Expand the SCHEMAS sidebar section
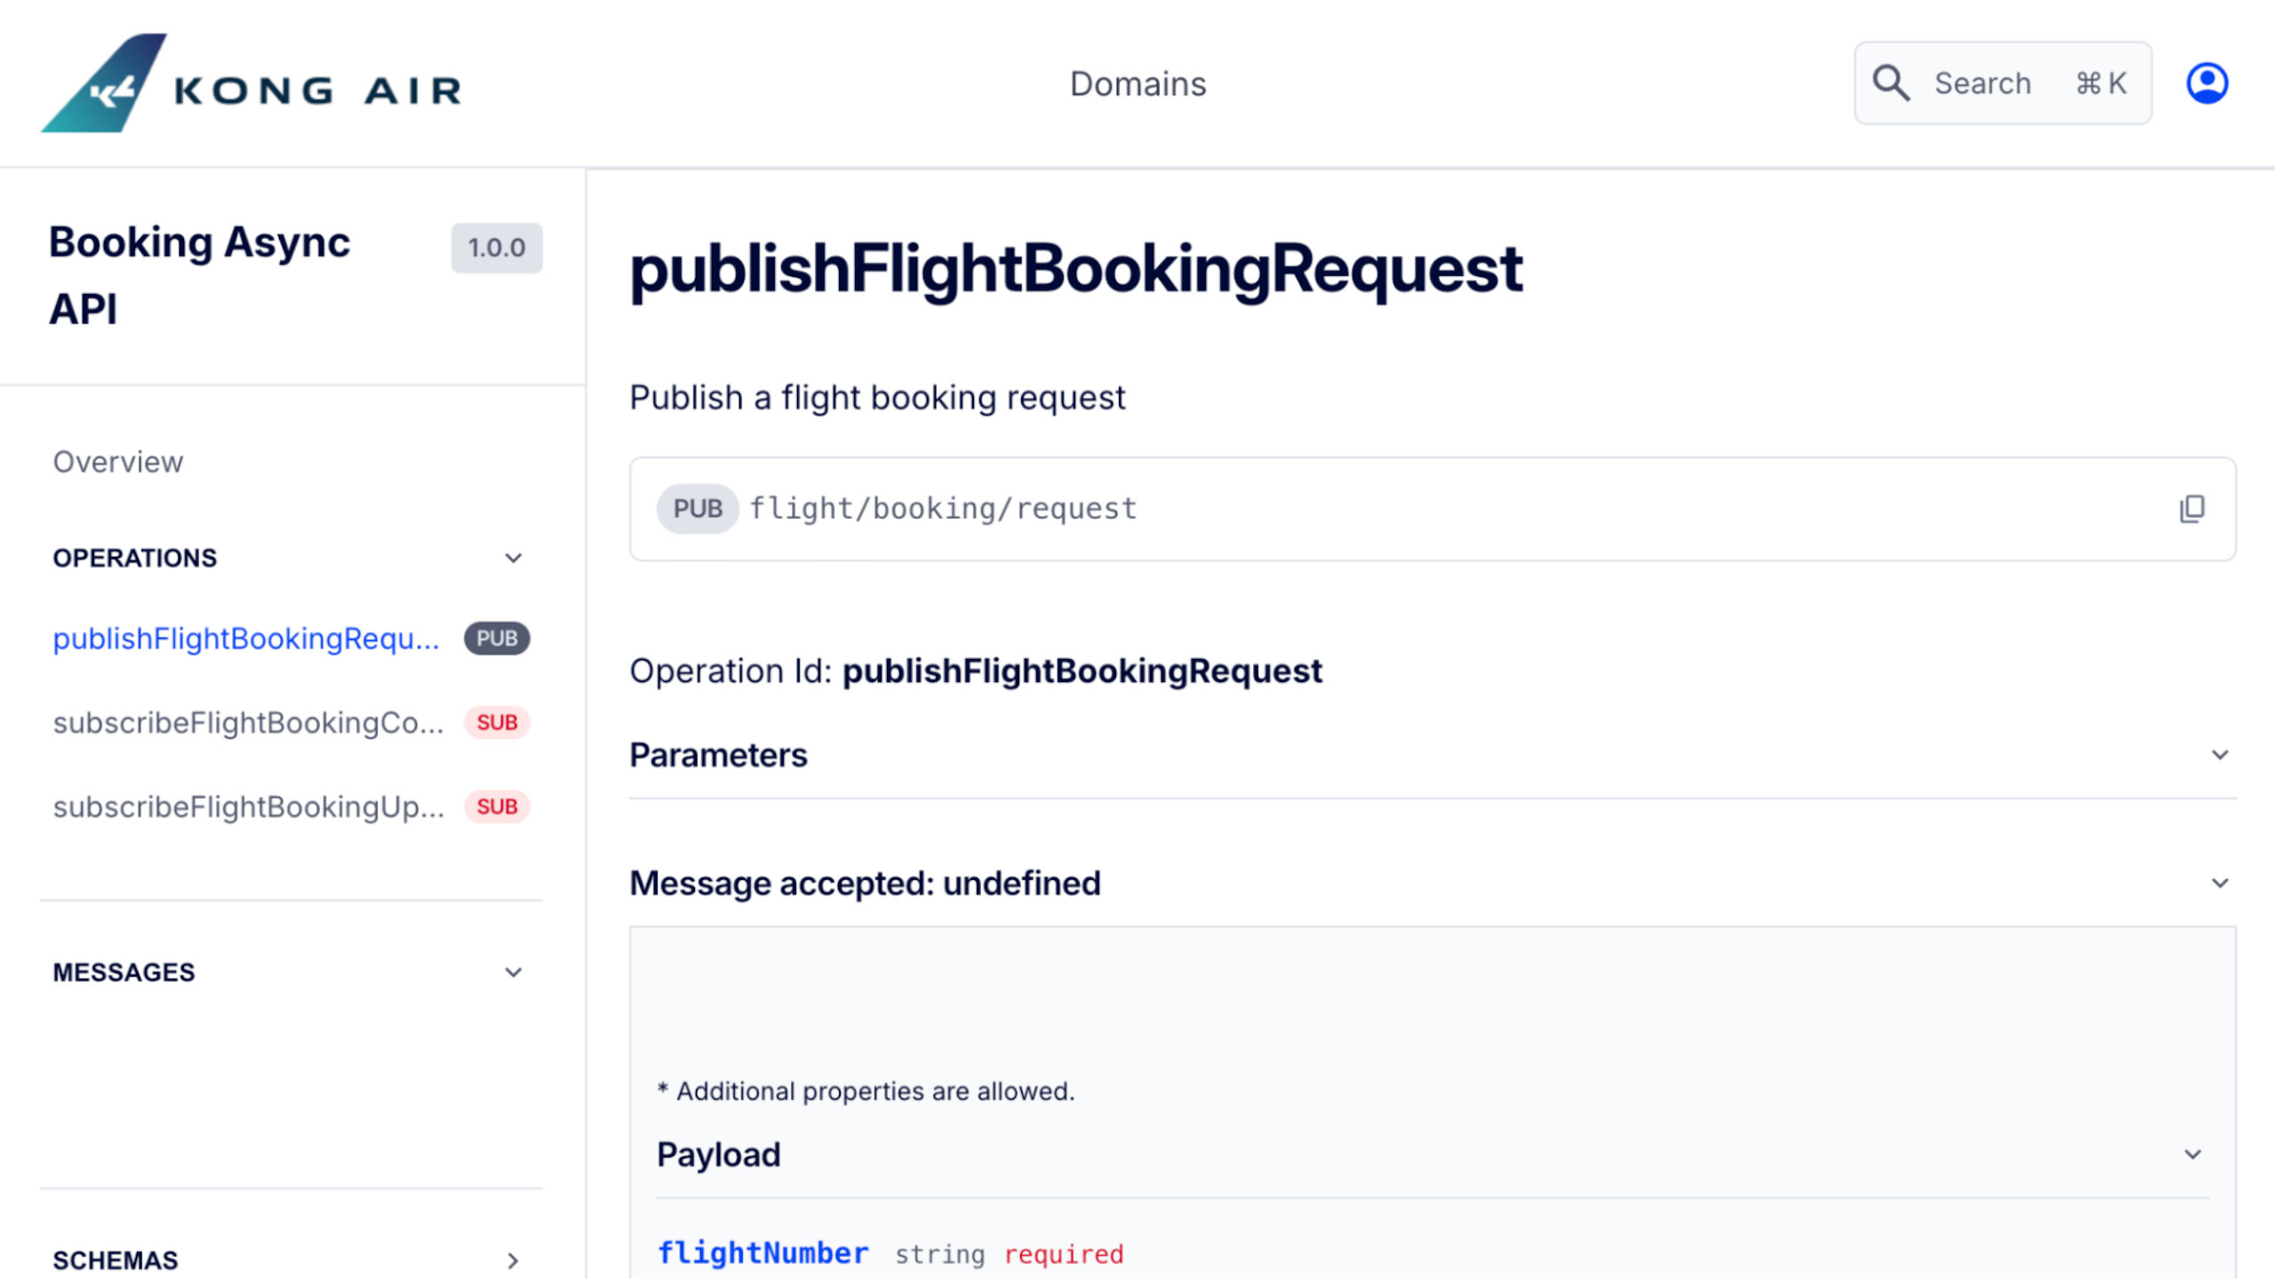Screen dimensions: 2275x1279 coord(513,1260)
